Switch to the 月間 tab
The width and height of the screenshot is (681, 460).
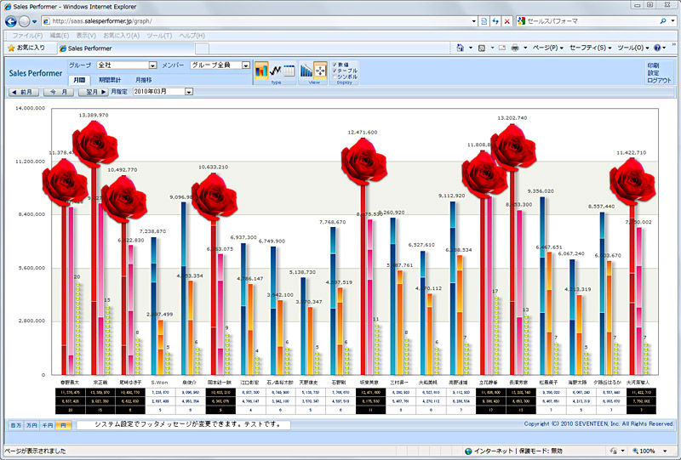(79, 80)
